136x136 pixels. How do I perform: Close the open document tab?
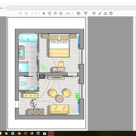(5, 8)
